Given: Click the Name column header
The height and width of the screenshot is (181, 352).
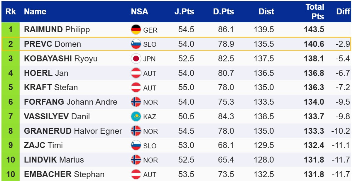Looking at the screenshot, I should coord(35,12).
